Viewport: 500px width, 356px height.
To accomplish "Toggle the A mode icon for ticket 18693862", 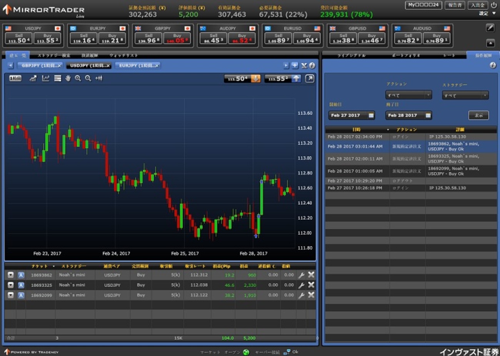I will [x=21, y=275].
